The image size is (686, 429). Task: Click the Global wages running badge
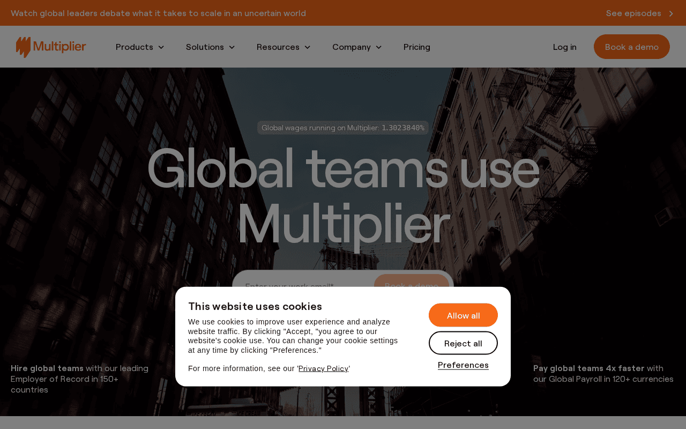[343, 128]
